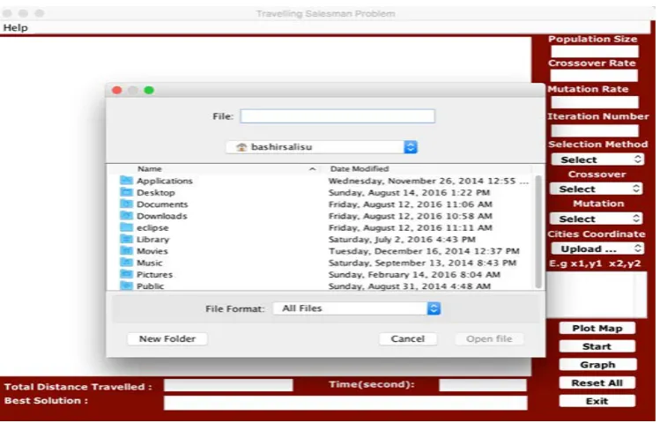Click date 'Saturday, July 2, 2016 4:43 PM'
Viewport: 660px width, 423px height.
[402, 240]
